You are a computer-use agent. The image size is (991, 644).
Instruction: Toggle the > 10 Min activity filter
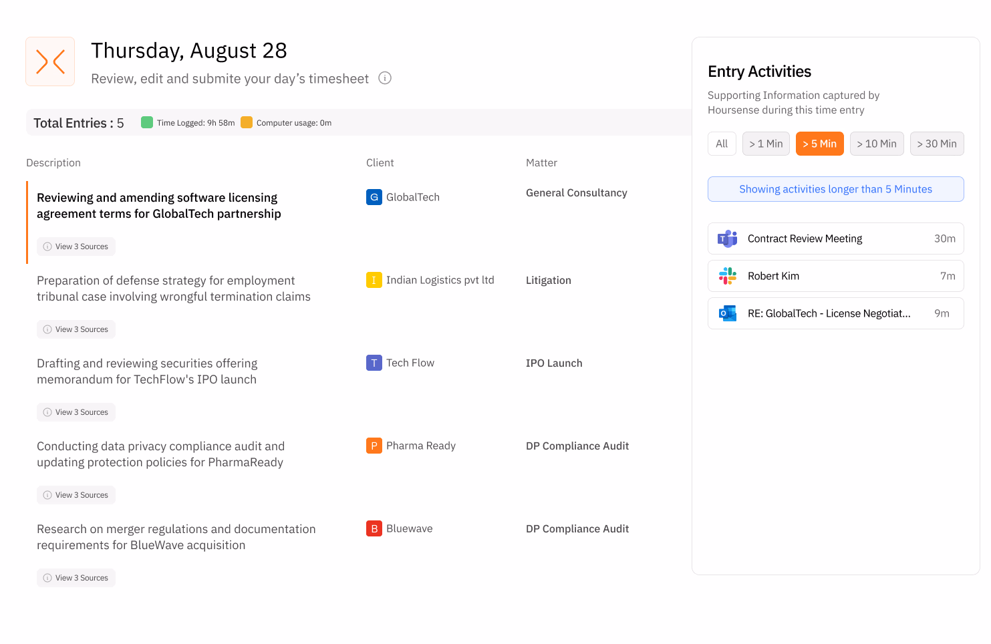click(x=877, y=143)
